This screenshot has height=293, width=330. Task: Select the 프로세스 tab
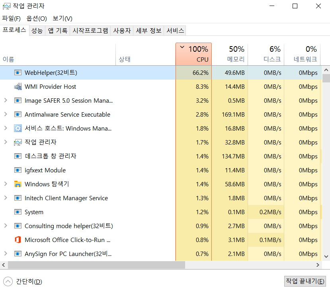(x=14, y=30)
